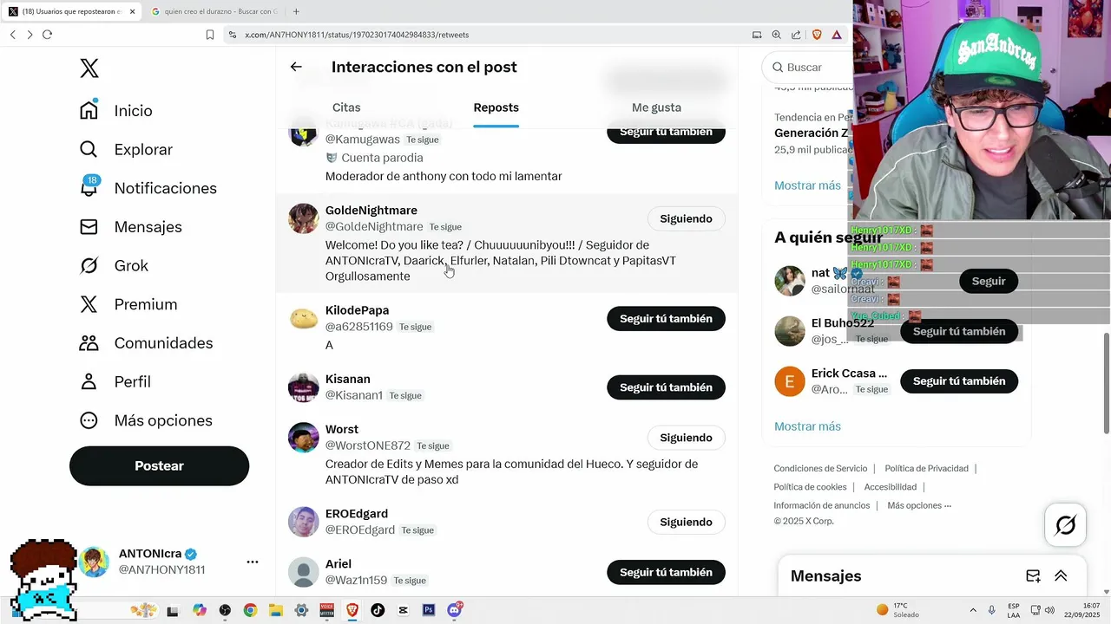
Task: Open account options dots next to ANTONIcra
Action: (253, 562)
